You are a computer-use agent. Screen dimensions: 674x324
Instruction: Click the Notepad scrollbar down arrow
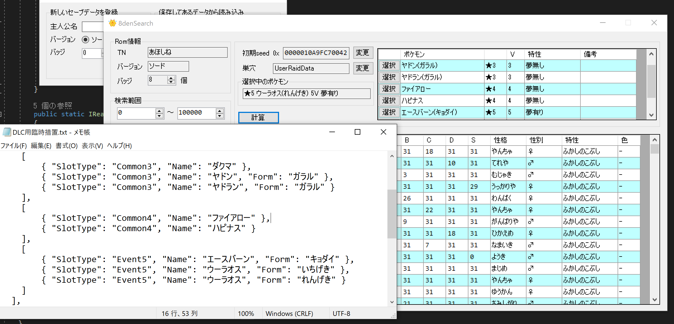pyautogui.click(x=392, y=302)
